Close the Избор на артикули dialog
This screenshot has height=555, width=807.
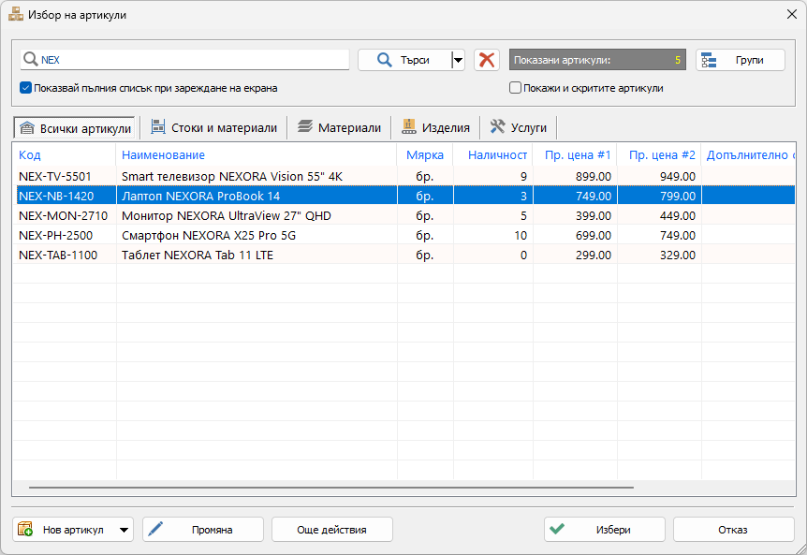pos(792,14)
